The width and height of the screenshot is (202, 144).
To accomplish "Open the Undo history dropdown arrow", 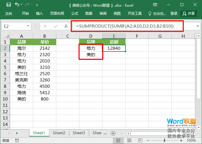I will pos(22,5).
